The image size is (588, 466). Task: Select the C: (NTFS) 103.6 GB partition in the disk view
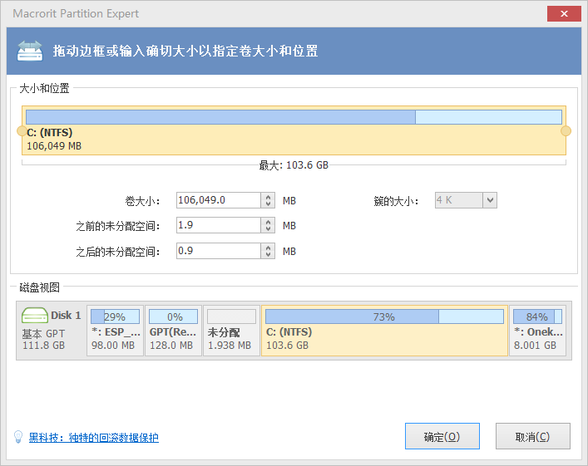(x=384, y=331)
